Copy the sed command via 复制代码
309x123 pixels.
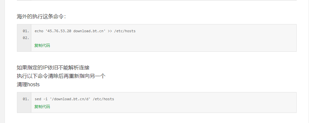tap(42, 107)
